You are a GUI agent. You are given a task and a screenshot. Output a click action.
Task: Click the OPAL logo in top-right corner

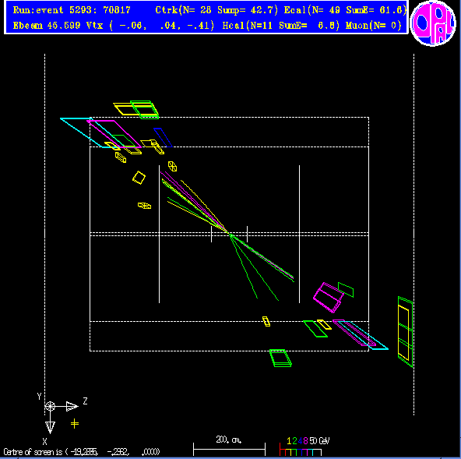tap(433, 23)
